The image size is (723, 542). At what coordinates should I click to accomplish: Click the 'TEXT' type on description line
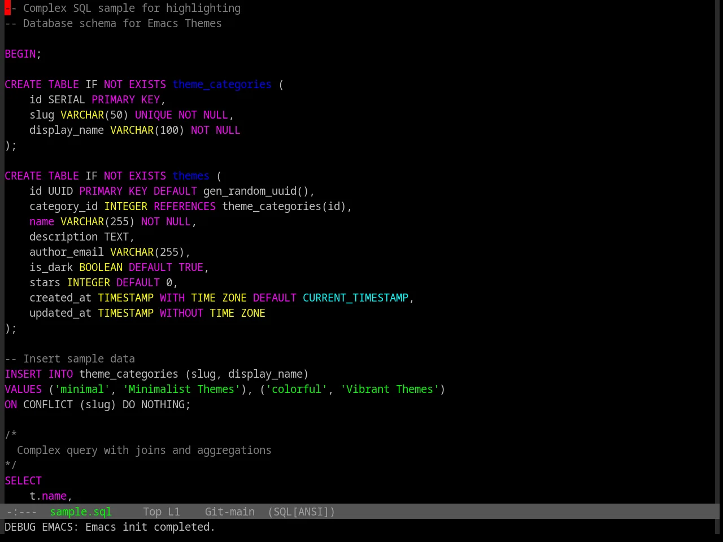[x=116, y=237]
